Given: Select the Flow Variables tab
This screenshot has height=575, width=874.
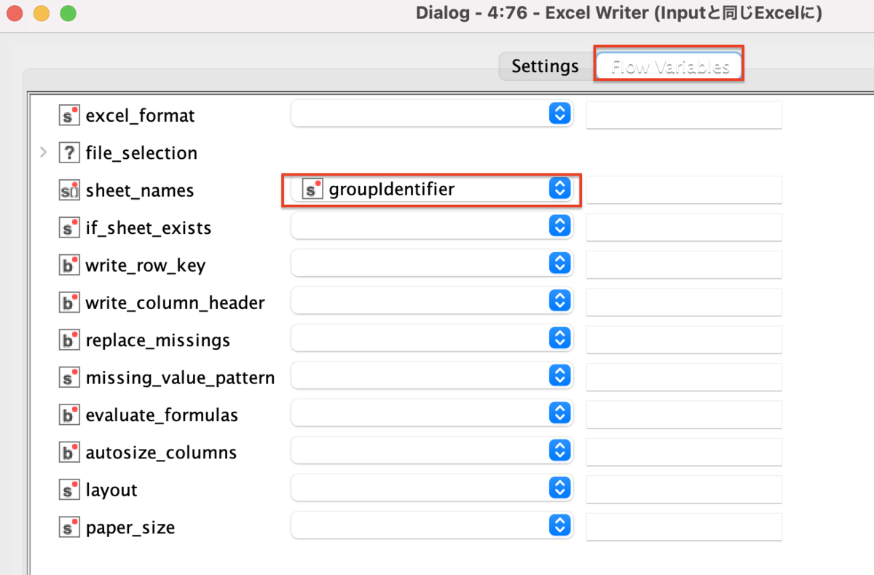Looking at the screenshot, I should point(668,66).
